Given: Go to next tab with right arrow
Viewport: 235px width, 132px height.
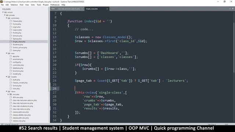Looking at the screenshot, I should (x=54, y=9).
